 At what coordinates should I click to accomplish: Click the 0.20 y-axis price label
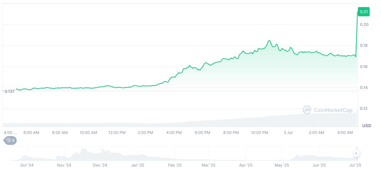(x=364, y=25)
